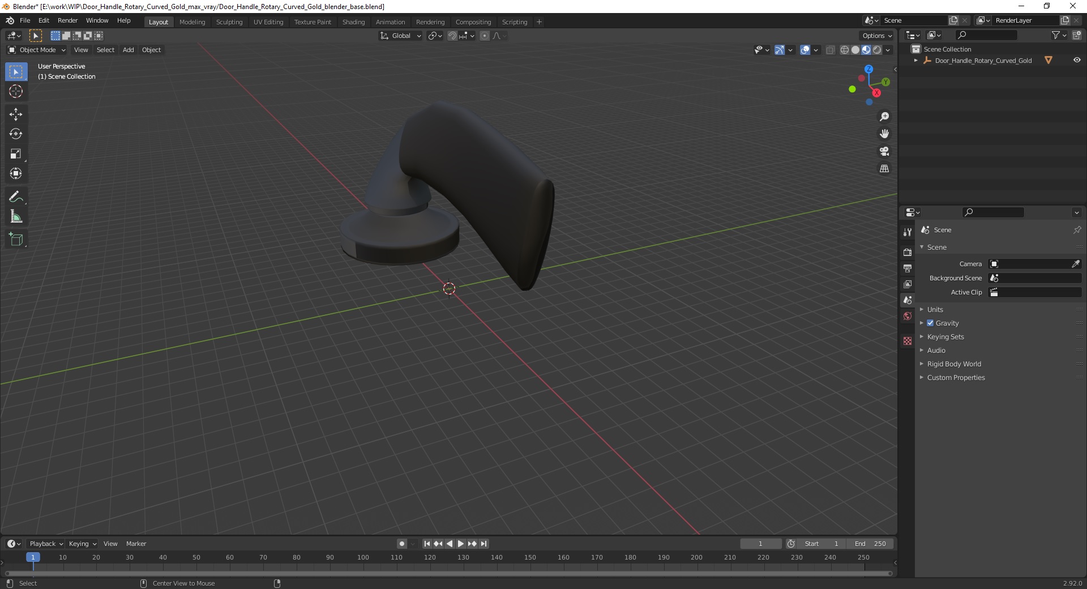
Task: Click the eyedropper next to Camera field
Action: pyautogui.click(x=1076, y=264)
